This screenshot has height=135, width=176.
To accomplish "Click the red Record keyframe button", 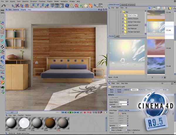I will (x=85, y=112).
